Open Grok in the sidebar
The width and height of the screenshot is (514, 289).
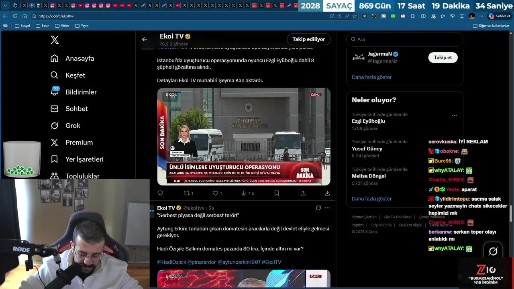point(65,126)
